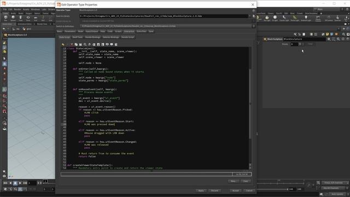Screen dimensions: 350x197
Task: Activate the select arrow tool in viewport sidebar
Action: click(4, 59)
